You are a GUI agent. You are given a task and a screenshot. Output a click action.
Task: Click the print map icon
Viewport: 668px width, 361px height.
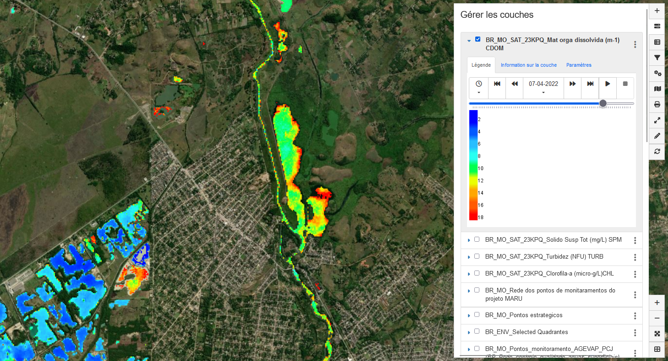click(x=657, y=105)
